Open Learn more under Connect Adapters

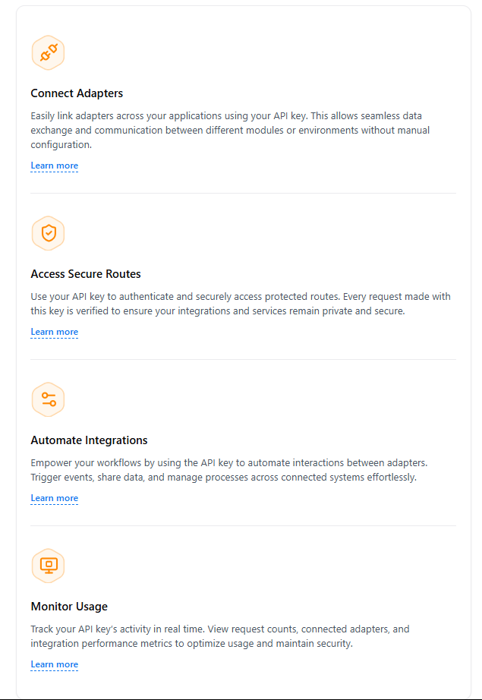pyautogui.click(x=54, y=166)
